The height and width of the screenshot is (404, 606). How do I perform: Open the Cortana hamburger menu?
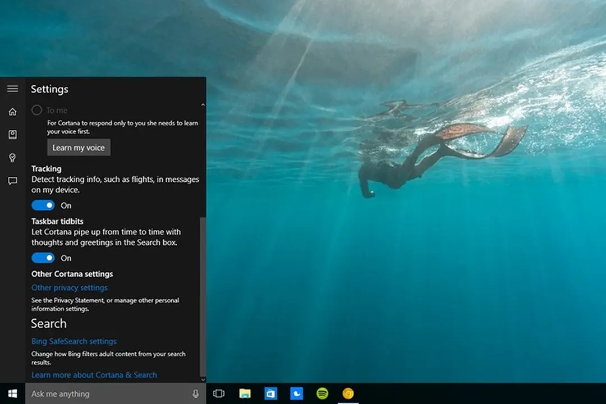click(12, 89)
